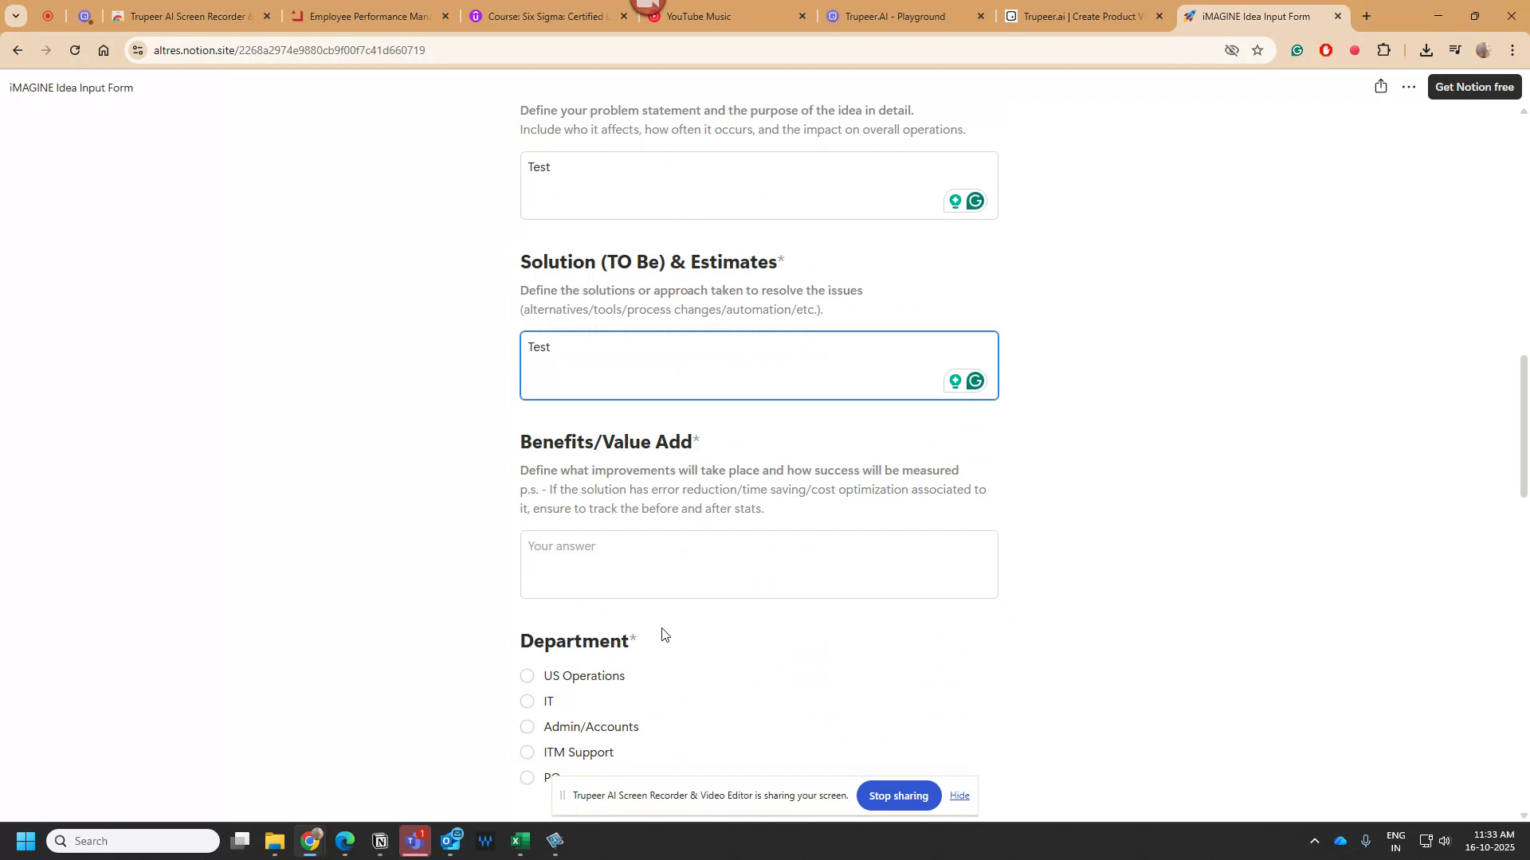Select the Admin/Accounts radio button
The width and height of the screenshot is (1530, 860).
pos(527,726)
